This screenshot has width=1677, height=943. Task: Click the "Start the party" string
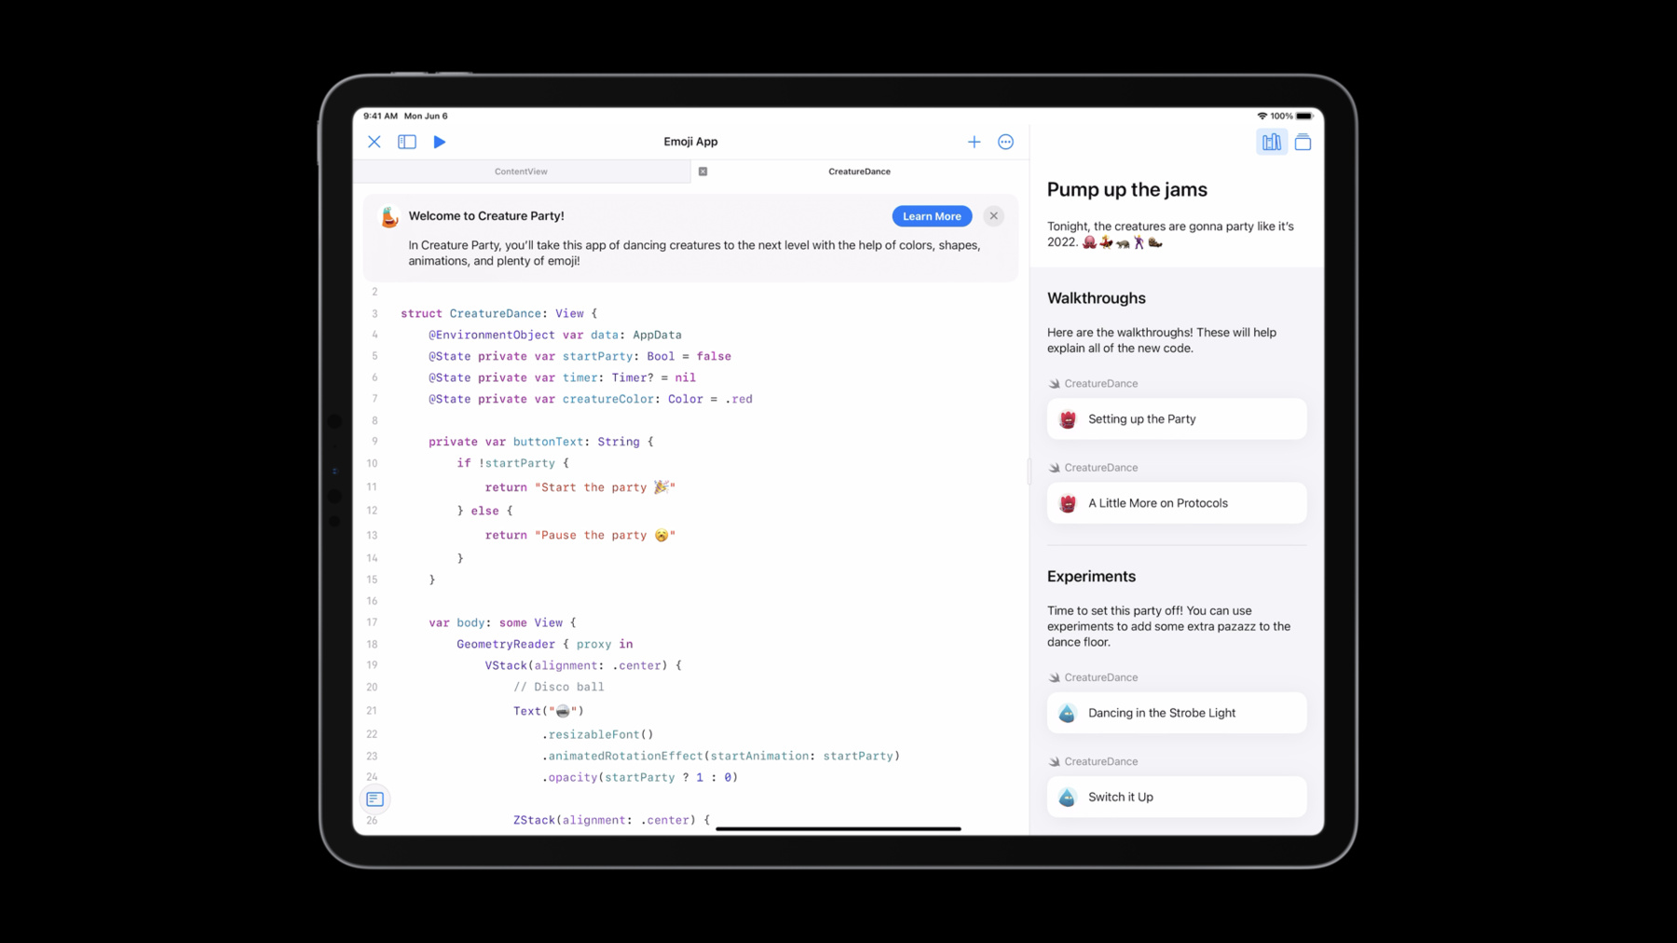tap(605, 487)
